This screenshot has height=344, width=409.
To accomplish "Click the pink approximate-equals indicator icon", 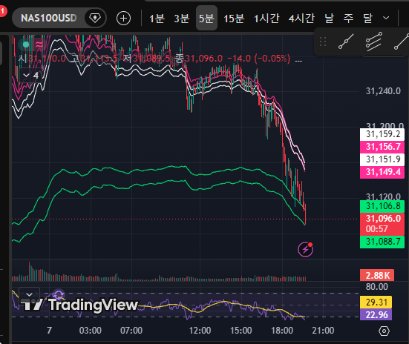I will point(39,44).
